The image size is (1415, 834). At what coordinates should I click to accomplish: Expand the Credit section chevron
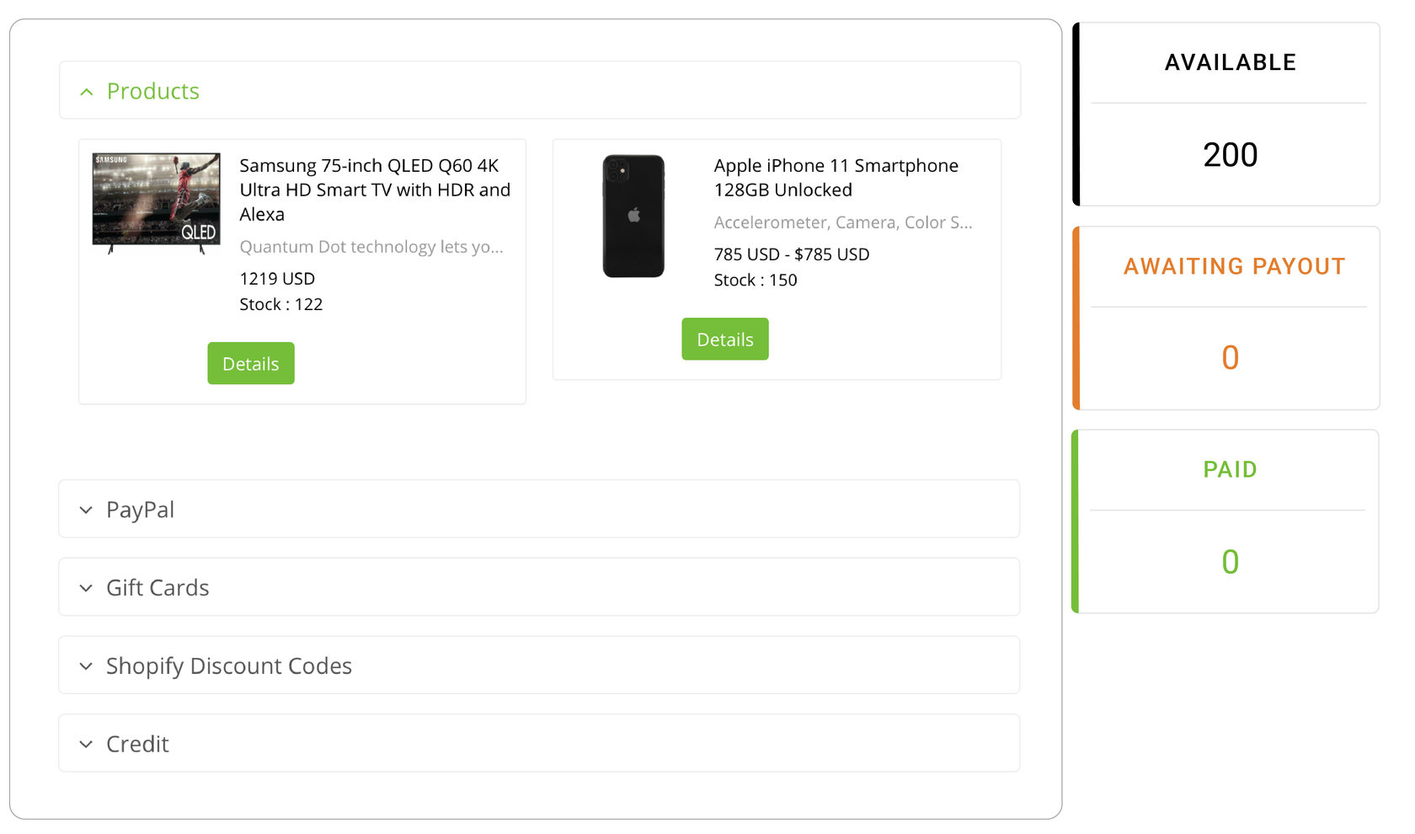(x=86, y=745)
